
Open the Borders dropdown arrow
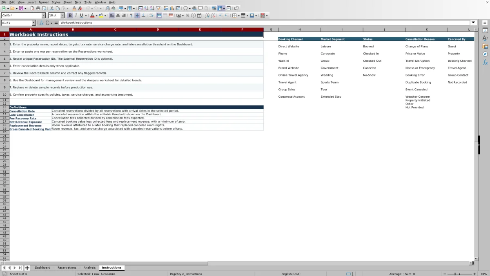238,16
